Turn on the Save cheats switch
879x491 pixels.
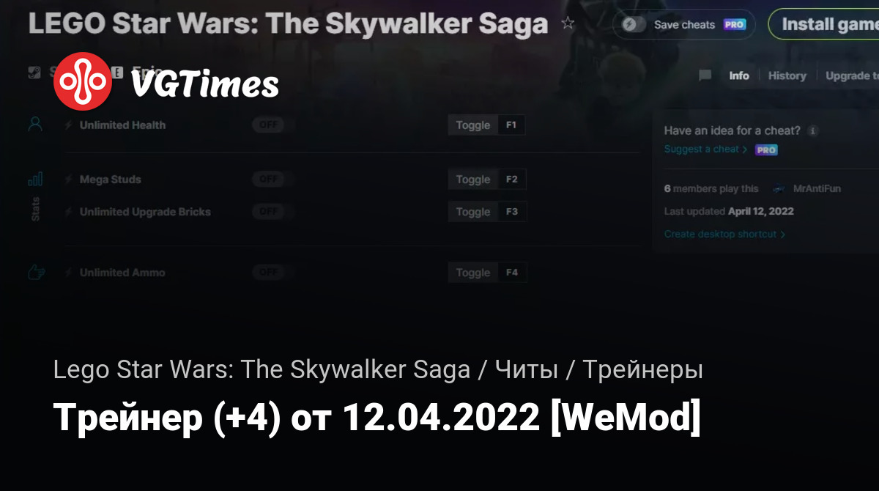(634, 24)
